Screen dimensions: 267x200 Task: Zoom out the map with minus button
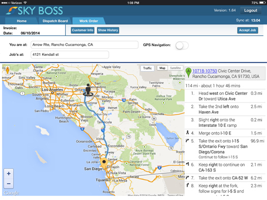tap(9, 184)
